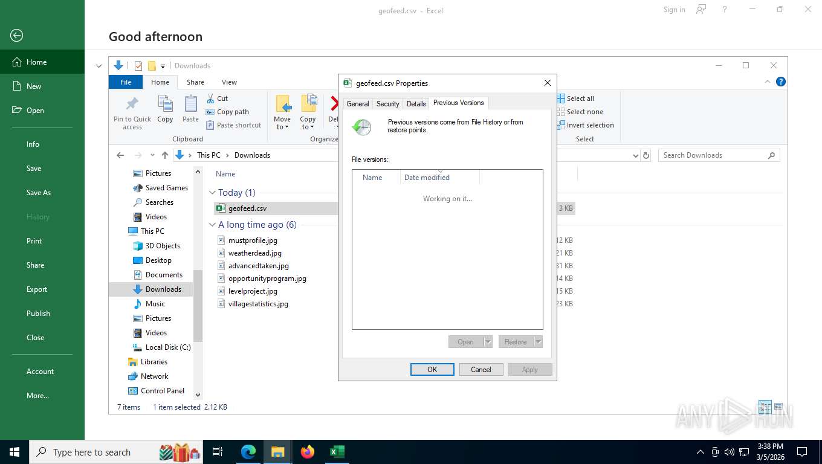Viewport: 822px width, 464px height.
Task: Click the Explorer up arrow button
Action: 164,155
